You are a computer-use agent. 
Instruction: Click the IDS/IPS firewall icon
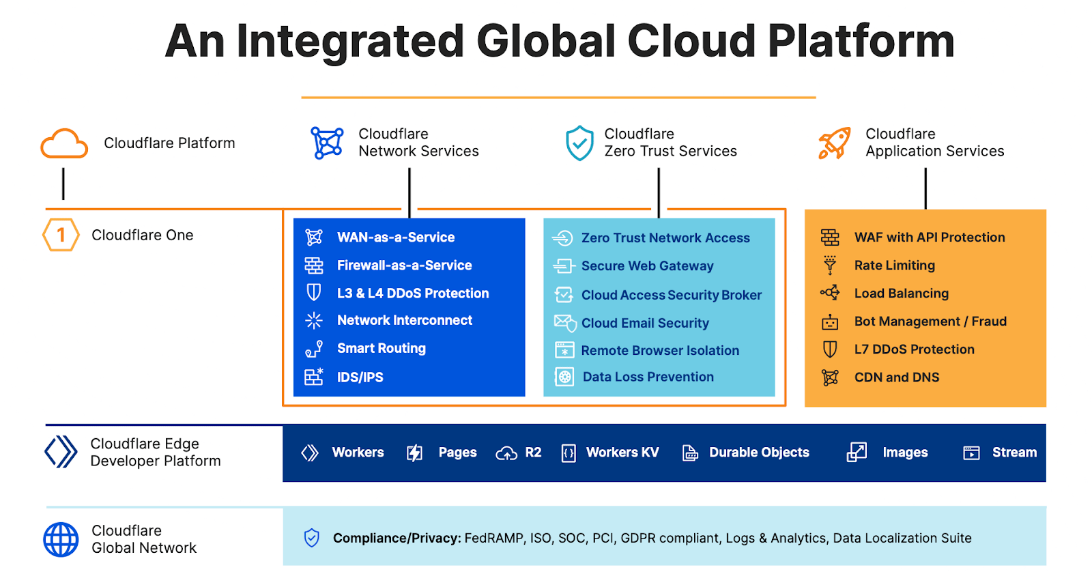[314, 377]
